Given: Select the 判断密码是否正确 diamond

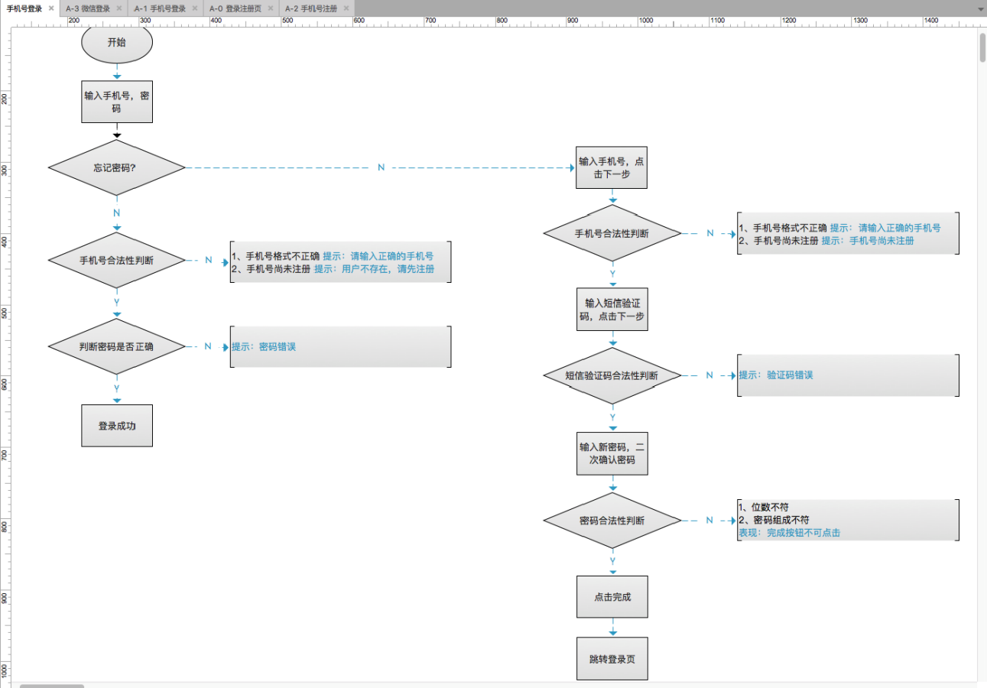Looking at the screenshot, I should pyautogui.click(x=116, y=346).
